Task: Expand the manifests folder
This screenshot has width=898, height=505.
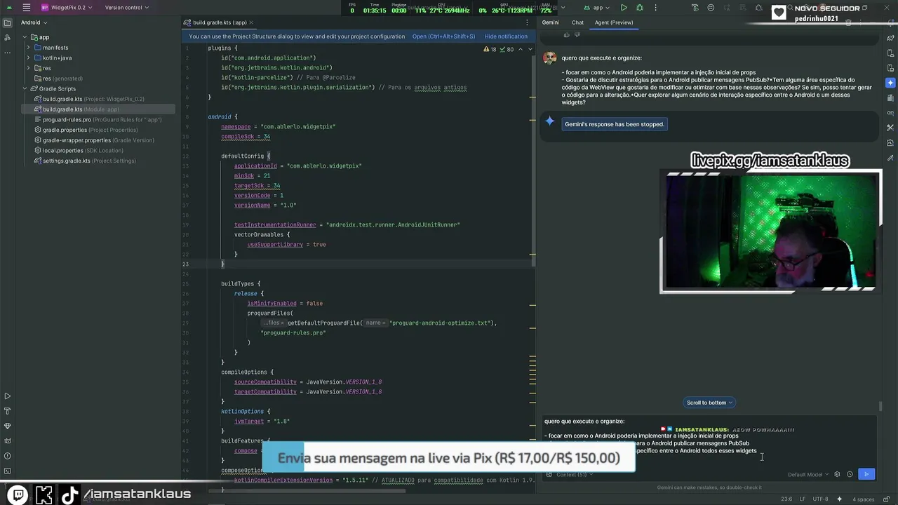Action: 29,48
